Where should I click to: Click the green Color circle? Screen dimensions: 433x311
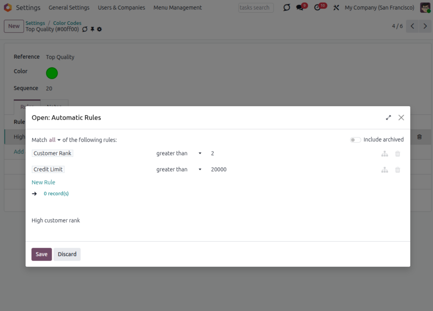coord(52,73)
